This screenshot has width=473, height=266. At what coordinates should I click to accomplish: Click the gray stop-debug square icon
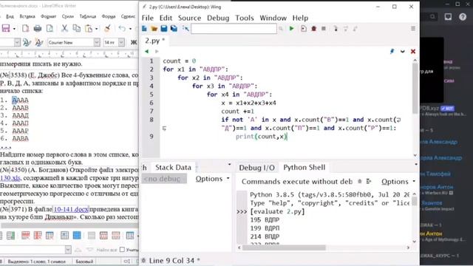(324, 29)
